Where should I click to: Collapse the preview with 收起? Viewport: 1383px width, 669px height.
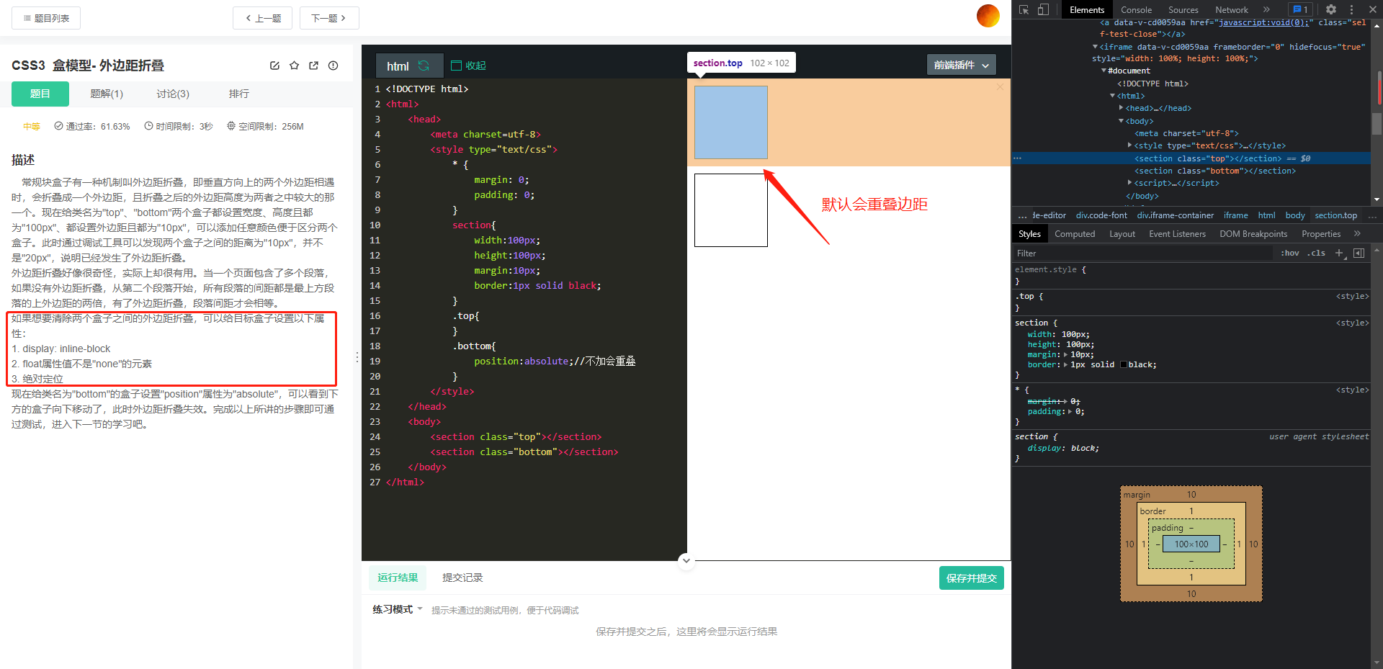pyautogui.click(x=468, y=66)
